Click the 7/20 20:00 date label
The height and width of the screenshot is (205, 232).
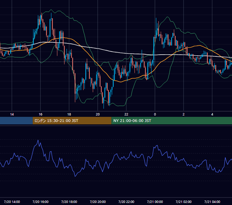coord(98,202)
